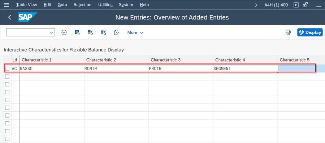Click the RASSC cell under Characteristic 1
Viewport: 325px width, 143px height.
click(x=52, y=68)
